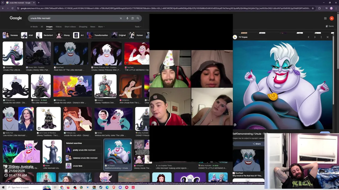
Task: Open the Saves link
Action: 330,26
